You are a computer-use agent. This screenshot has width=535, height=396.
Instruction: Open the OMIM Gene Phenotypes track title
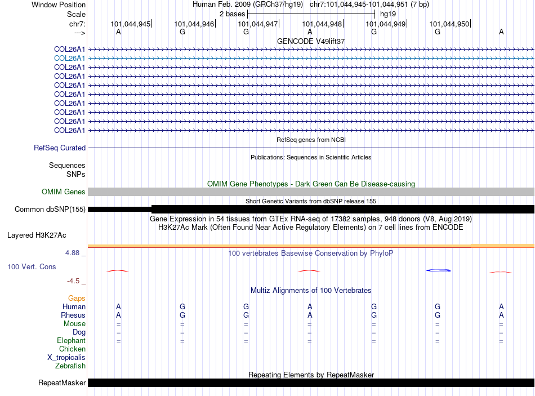[311, 184]
